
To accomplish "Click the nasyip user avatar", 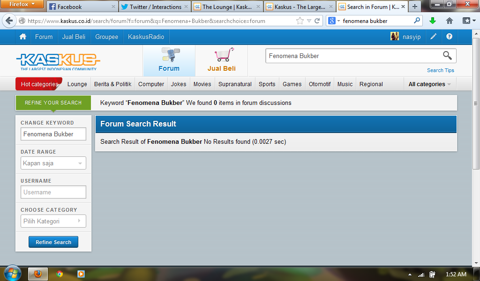I will click(x=395, y=37).
